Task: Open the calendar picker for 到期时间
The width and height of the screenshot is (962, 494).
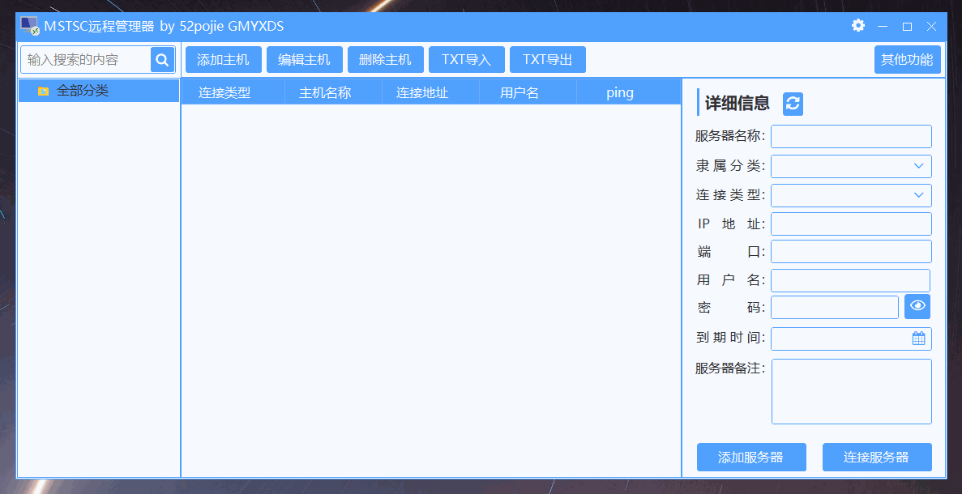Action: (x=920, y=339)
